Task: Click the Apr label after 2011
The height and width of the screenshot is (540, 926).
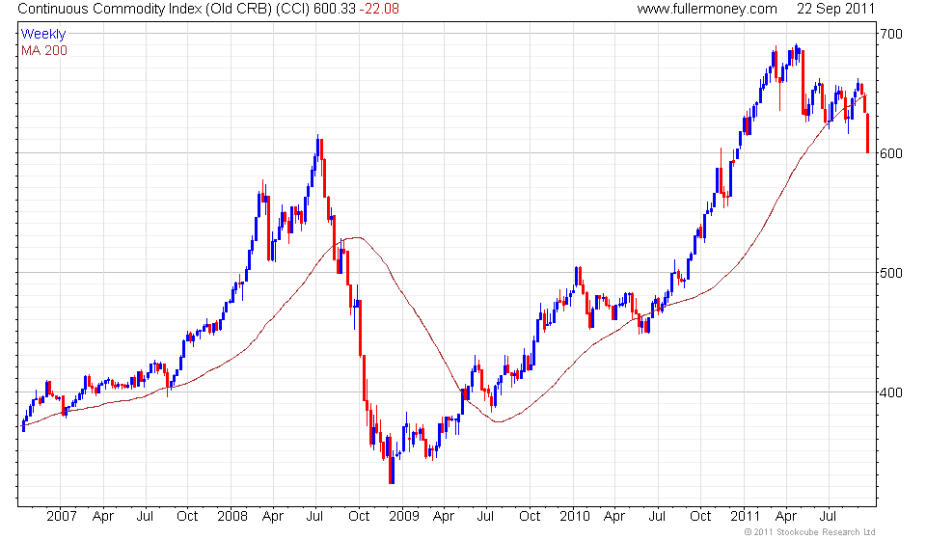Action: [785, 517]
